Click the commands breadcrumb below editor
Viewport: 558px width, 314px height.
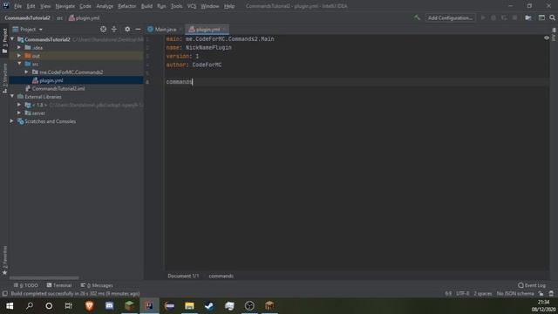[221, 276]
